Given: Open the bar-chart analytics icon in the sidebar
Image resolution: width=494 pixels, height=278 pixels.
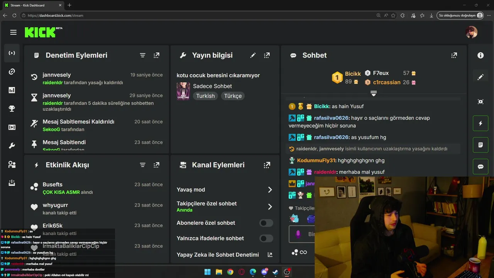Looking at the screenshot, I should [12, 90].
